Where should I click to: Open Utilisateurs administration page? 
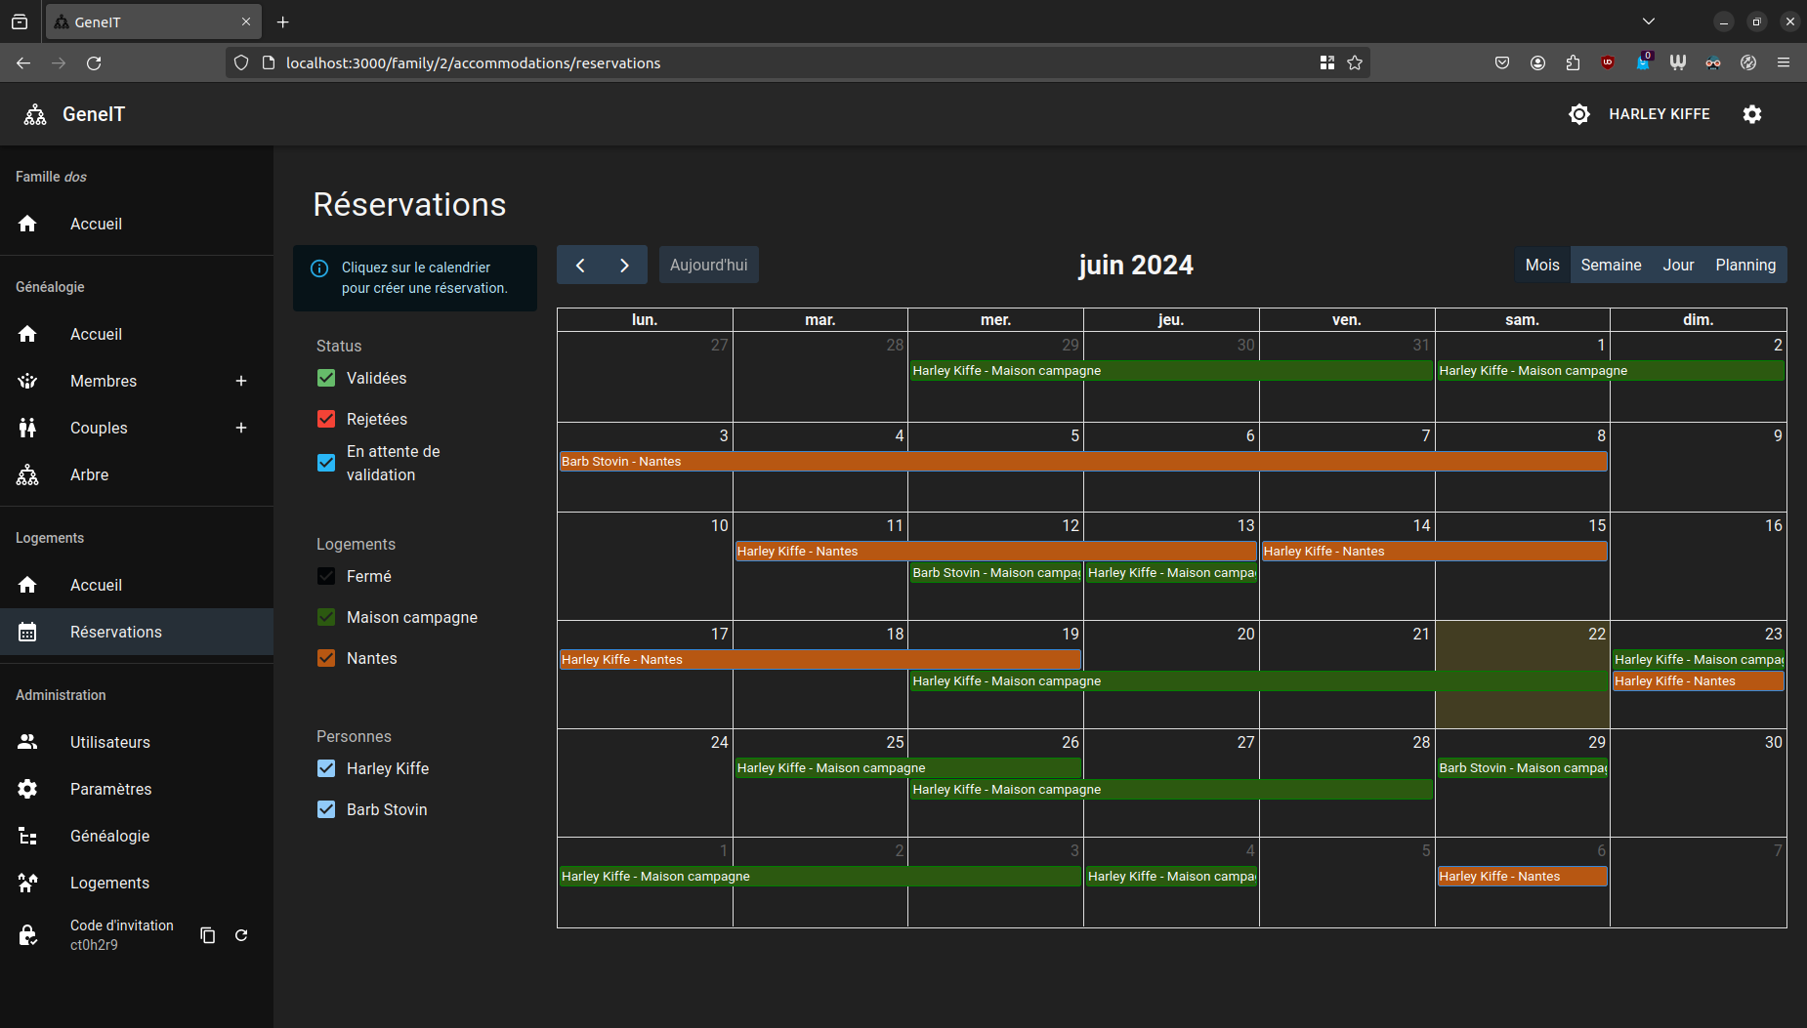[x=109, y=742]
